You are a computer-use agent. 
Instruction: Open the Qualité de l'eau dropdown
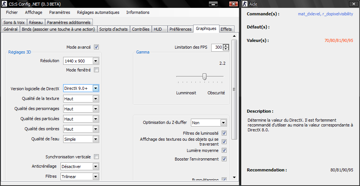[x=95, y=139]
